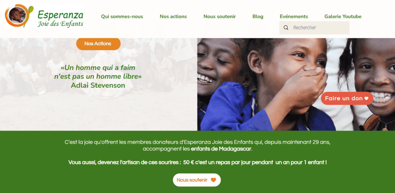Click the Esperanza Joie des Enfants logo text

61,18
